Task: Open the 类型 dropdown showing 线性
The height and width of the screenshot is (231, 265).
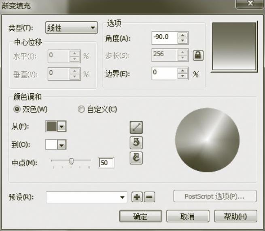Action: point(72,27)
